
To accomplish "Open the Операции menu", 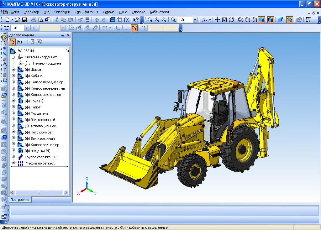I will tap(62, 12).
